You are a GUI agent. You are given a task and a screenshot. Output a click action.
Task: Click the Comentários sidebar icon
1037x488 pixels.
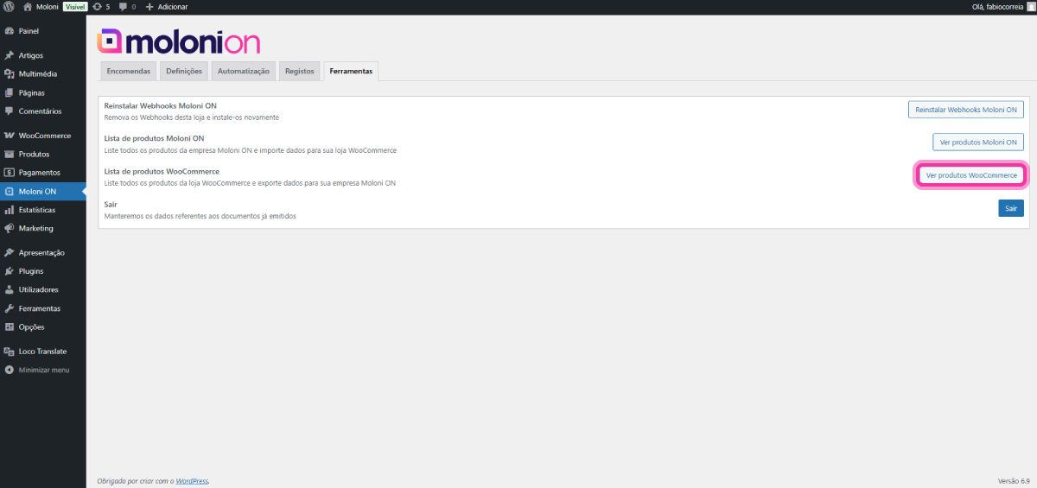(x=10, y=111)
